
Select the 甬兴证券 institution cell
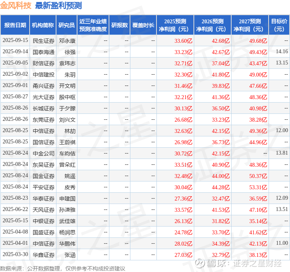44,86
